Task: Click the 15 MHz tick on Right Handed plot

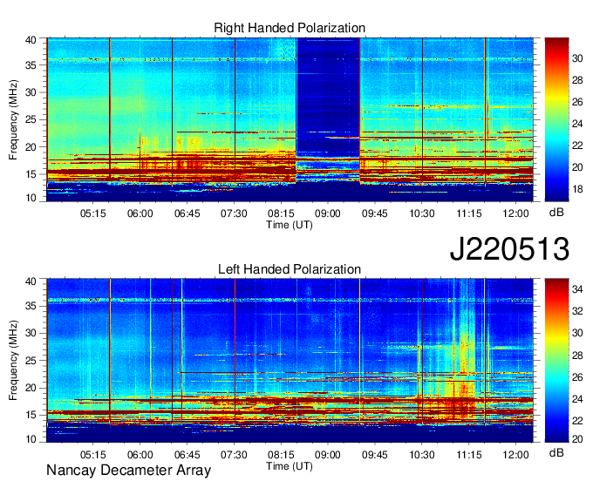Action: 31,174
